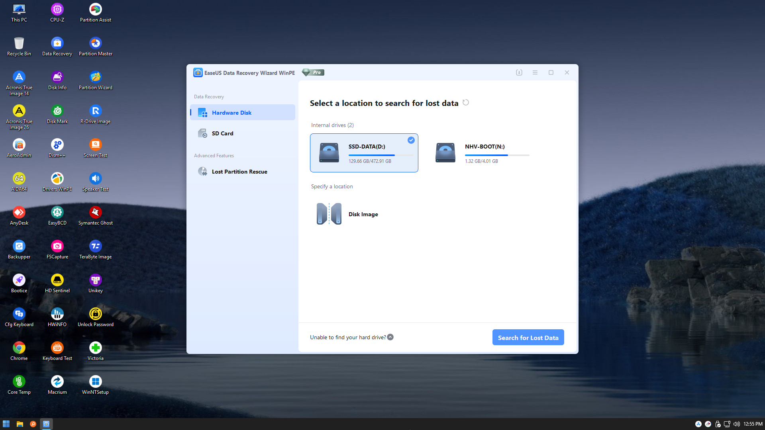This screenshot has width=765, height=430.
Task: Click the Pro diamond badge
Action: (313, 72)
